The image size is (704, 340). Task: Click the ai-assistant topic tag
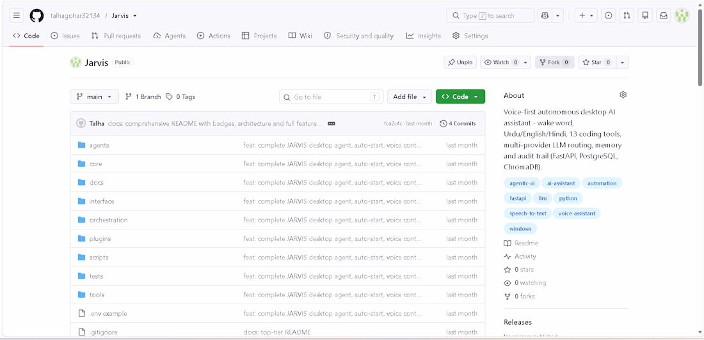561,183
